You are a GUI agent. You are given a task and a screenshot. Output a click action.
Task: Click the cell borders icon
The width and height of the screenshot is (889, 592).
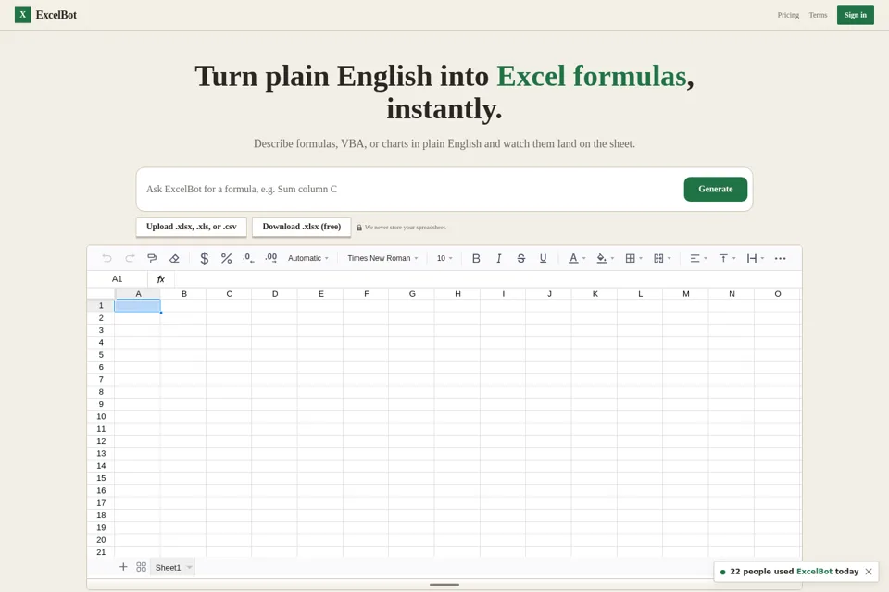click(630, 258)
